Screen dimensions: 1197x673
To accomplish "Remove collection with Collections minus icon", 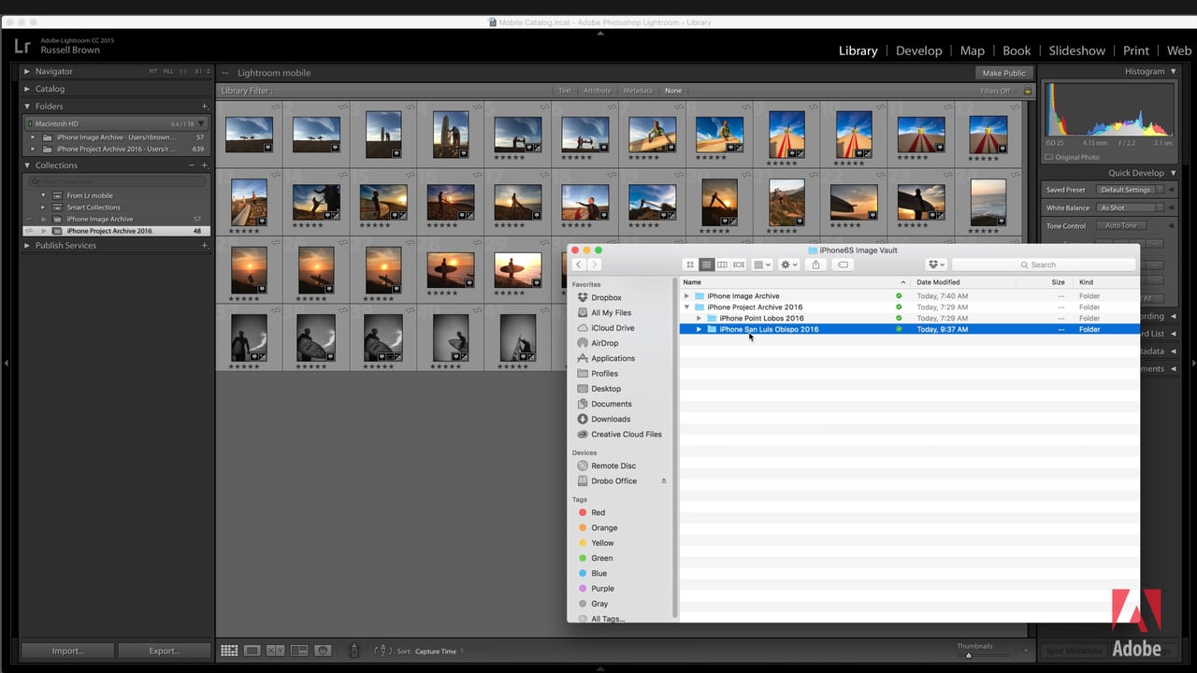I will (192, 165).
